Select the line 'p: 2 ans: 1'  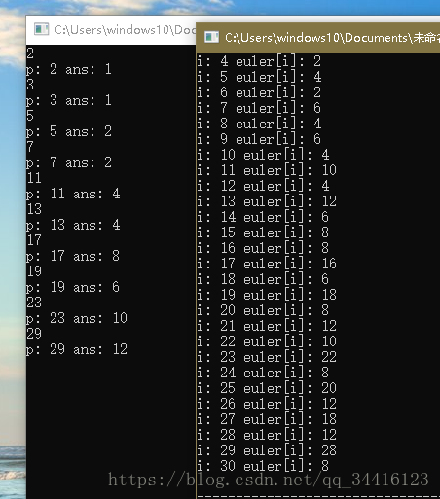pyautogui.click(x=69, y=69)
